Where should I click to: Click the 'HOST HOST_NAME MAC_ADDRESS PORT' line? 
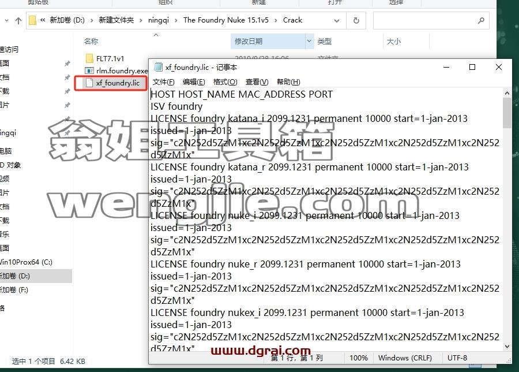242,95
